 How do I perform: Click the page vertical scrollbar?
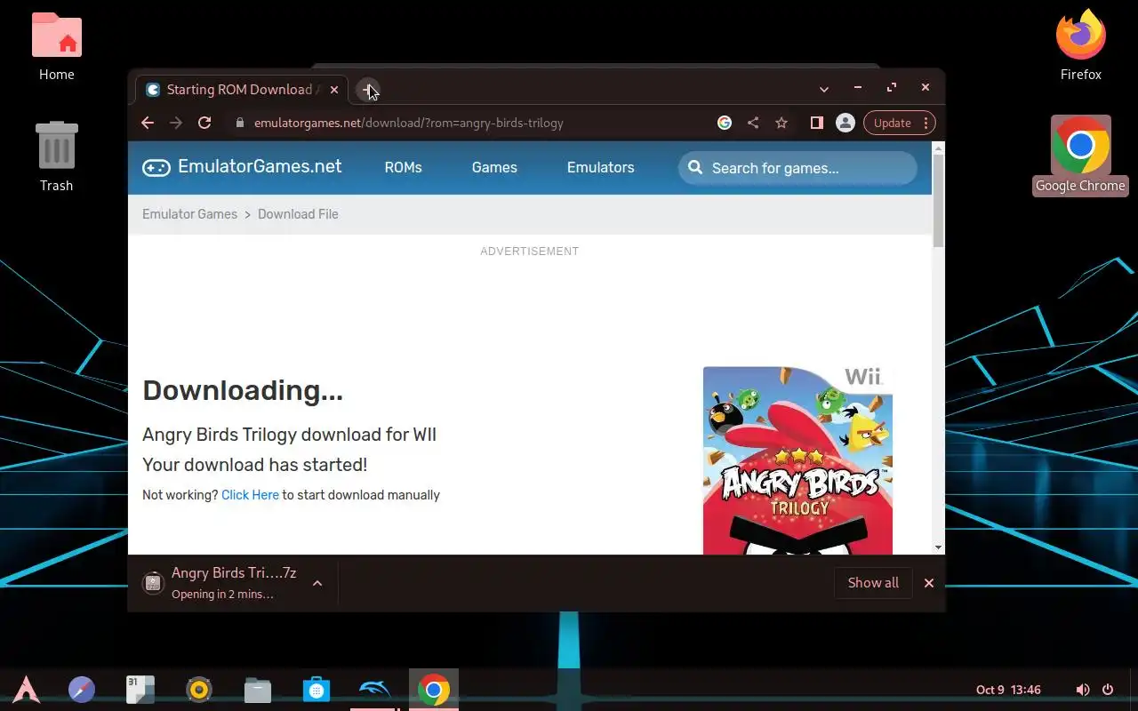point(938,200)
